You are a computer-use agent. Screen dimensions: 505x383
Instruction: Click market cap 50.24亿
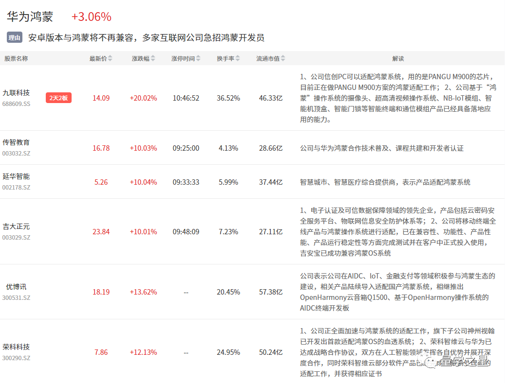point(271,352)
